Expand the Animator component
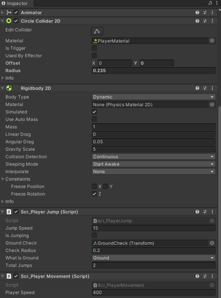Image resolution: width=221 pixels, height=298 pixels. [3, 13]
